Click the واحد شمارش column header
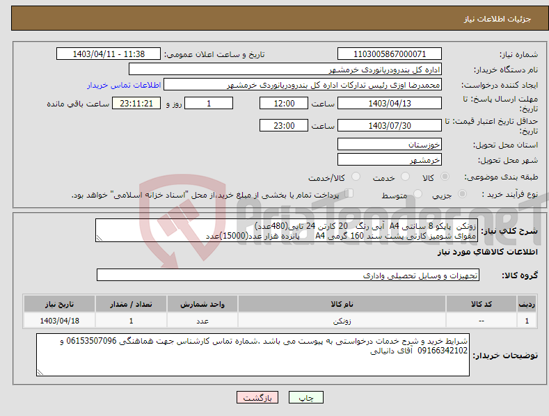Image resolution: width=549 pixels, height=416 pixels. (202, 304)
